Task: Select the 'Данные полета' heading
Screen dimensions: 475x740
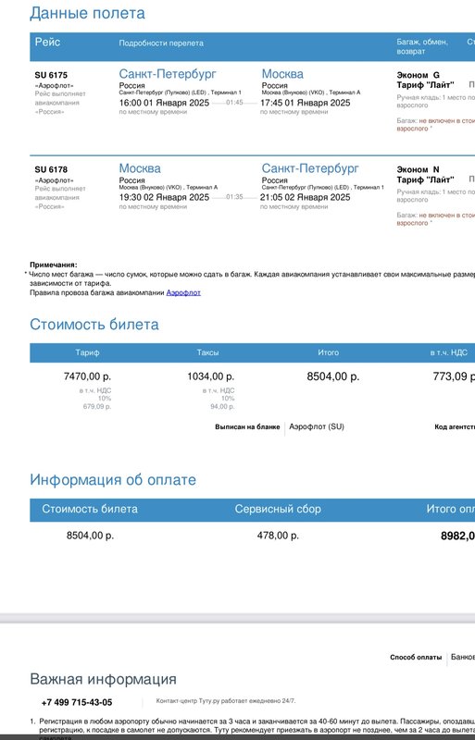Action: [87, 13]
